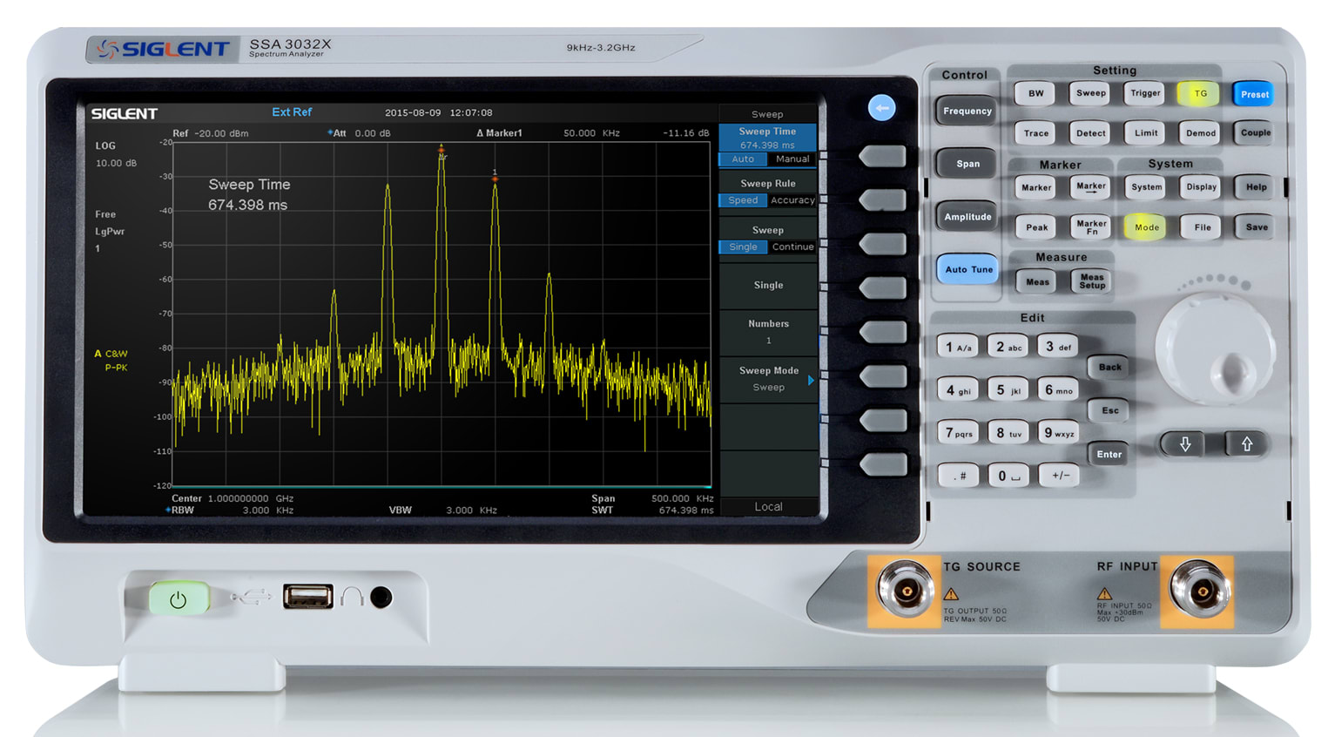Click the rotary knob
The width and height of the screenshot is (1328, 737).
[1217, 350]
